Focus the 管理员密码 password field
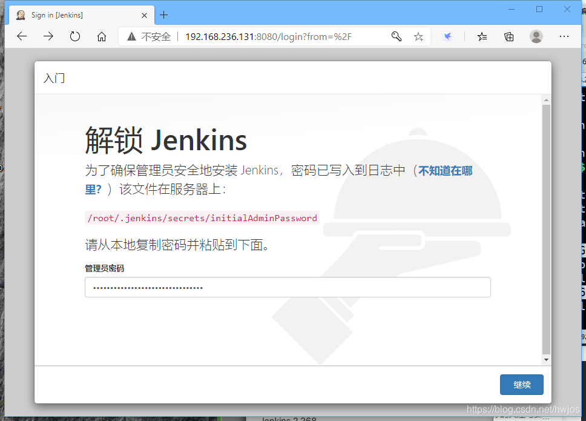586x421 pixels. (x=288, y=287)
